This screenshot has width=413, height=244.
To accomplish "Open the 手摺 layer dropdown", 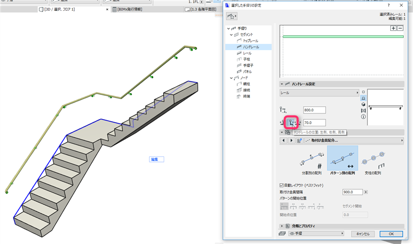I will (x=316, y=234).
